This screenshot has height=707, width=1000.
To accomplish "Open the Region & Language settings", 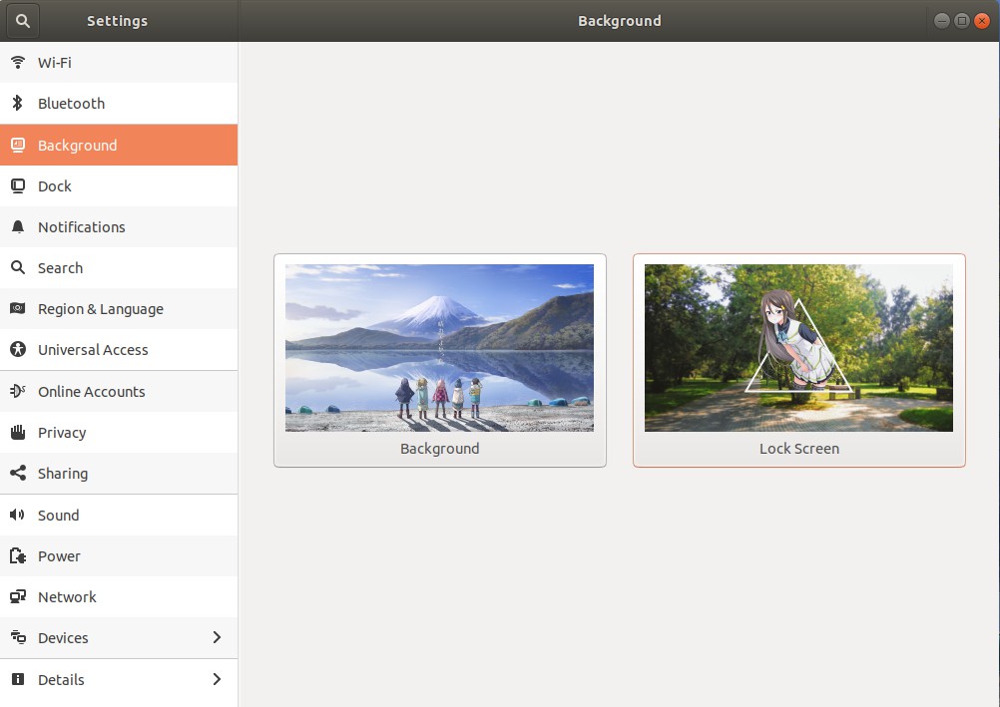I will coord(100,309).
